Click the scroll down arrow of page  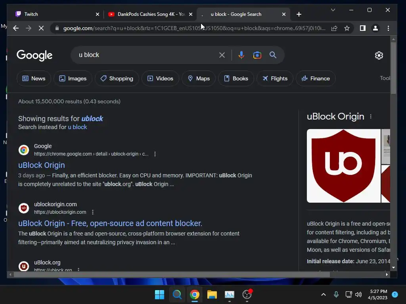[x=393, y=268]
